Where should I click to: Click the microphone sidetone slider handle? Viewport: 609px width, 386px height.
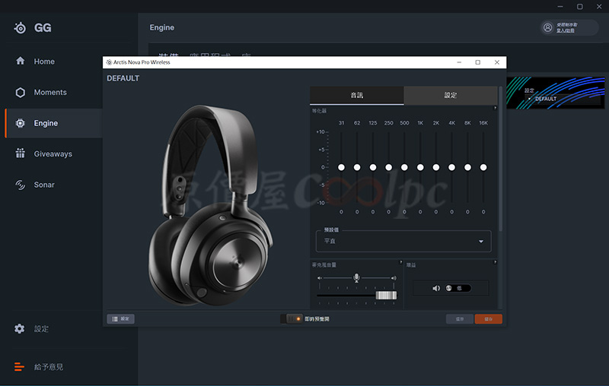[386, 296]
